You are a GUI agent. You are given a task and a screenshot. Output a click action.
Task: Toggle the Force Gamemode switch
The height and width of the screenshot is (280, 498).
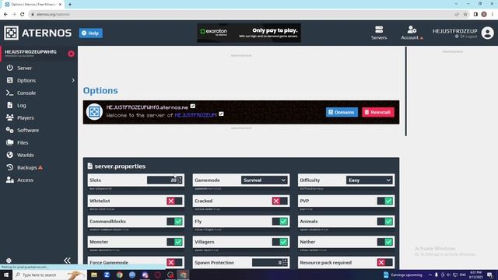pyautogui.click(x=174, y=263)
